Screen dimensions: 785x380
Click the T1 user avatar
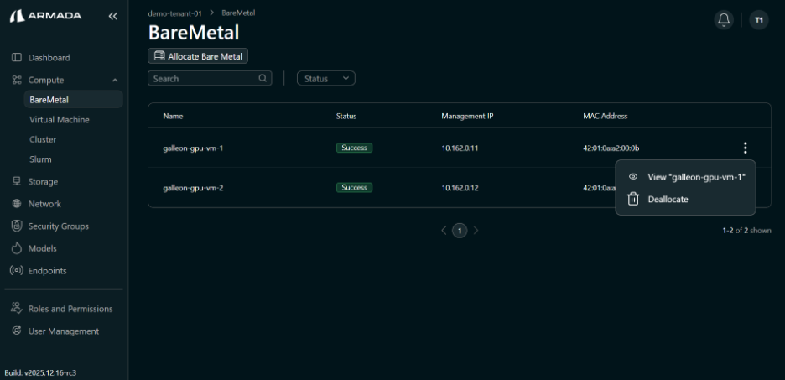pos(758,19)
